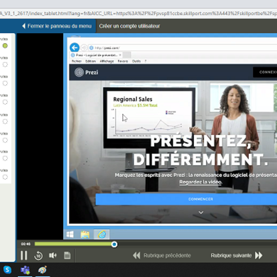Click the down chevron below COMMENCER
277x277 pixels.
coord(201,213)
